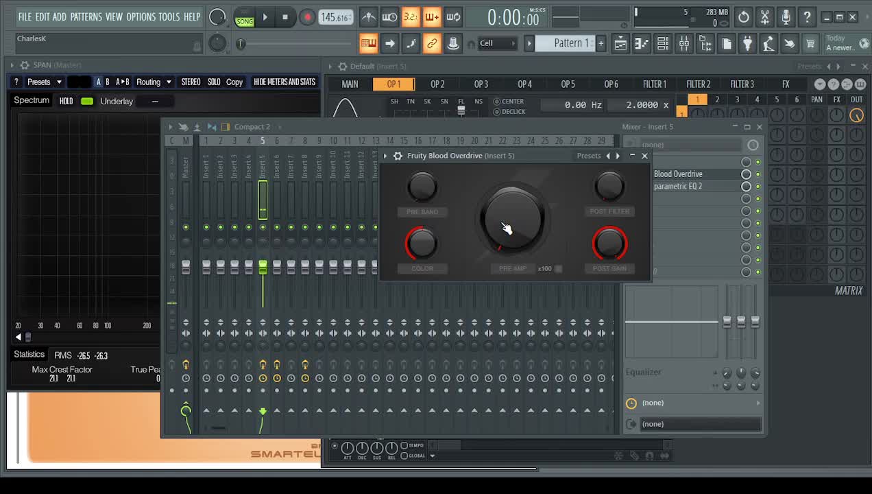Toggle the overdub blend recording icon

coord(432,17)
